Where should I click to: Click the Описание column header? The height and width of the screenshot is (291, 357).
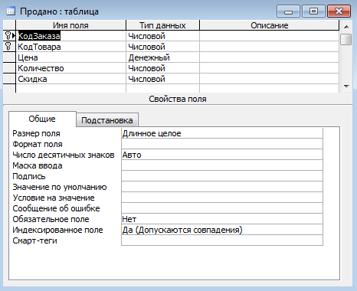click(270, 25)
